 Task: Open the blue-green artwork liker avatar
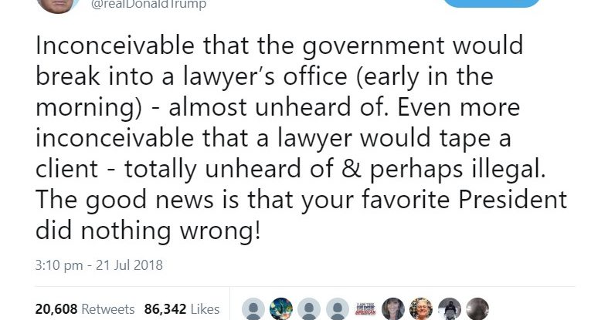click(x=281, y=308)
